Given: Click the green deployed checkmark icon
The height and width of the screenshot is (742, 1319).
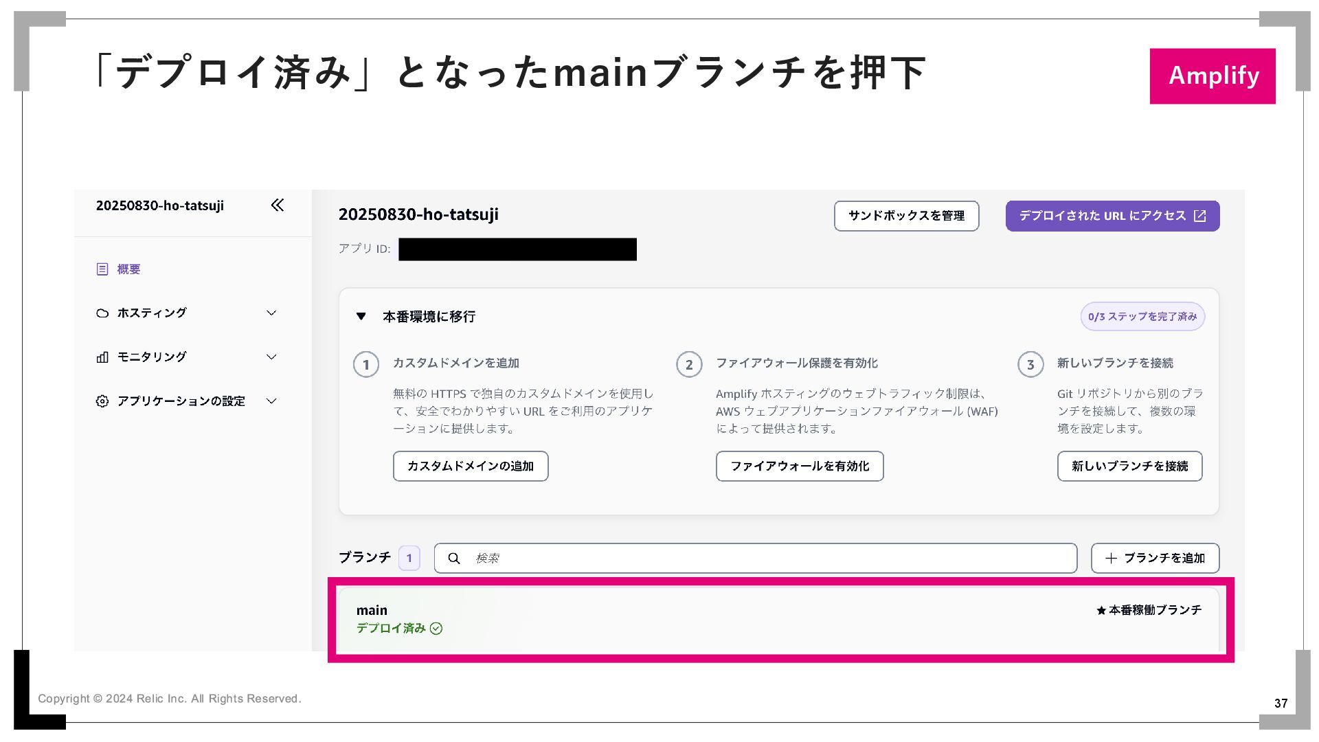Looking at the screenshot, I should [436, 629].
